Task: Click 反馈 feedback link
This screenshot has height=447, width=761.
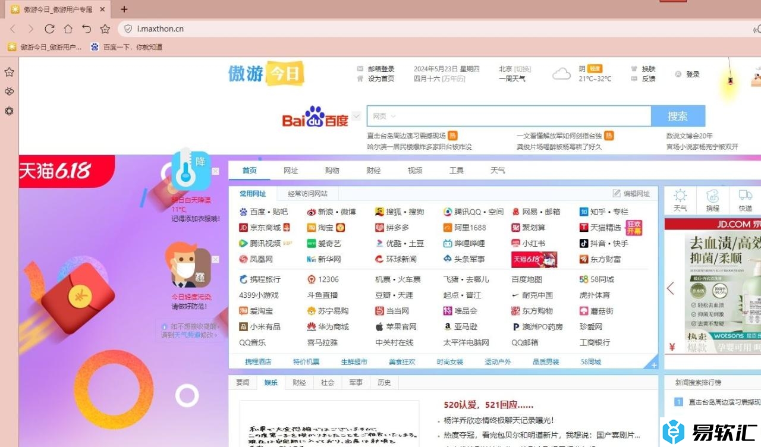Action: (x=649, y=78)
